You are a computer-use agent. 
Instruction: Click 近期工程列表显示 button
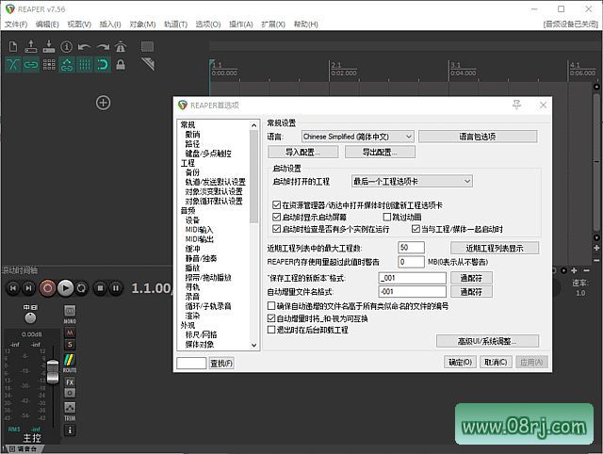point(495,248)
